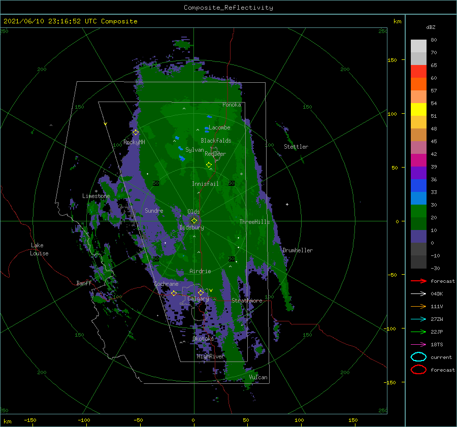Viewport: 457px width, 427px height.
Task: Click the Innisfail city label
Action: pos(205,184)
